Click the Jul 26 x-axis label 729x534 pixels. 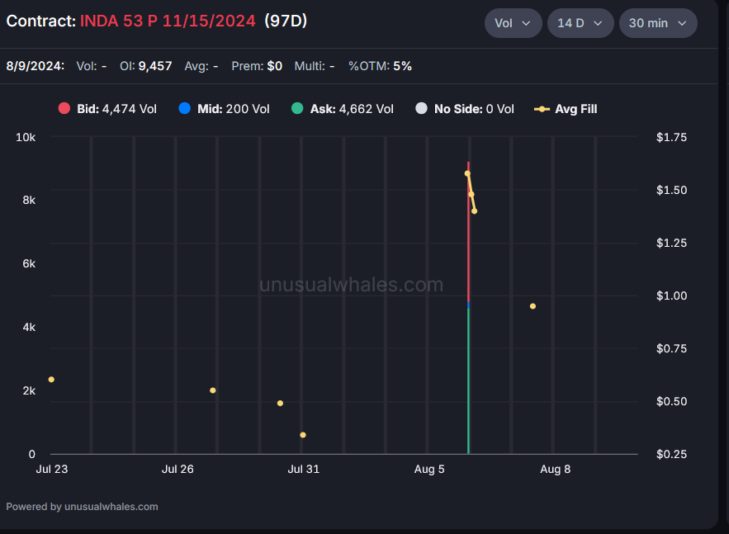pyautogui.click(x=178, y=469)
